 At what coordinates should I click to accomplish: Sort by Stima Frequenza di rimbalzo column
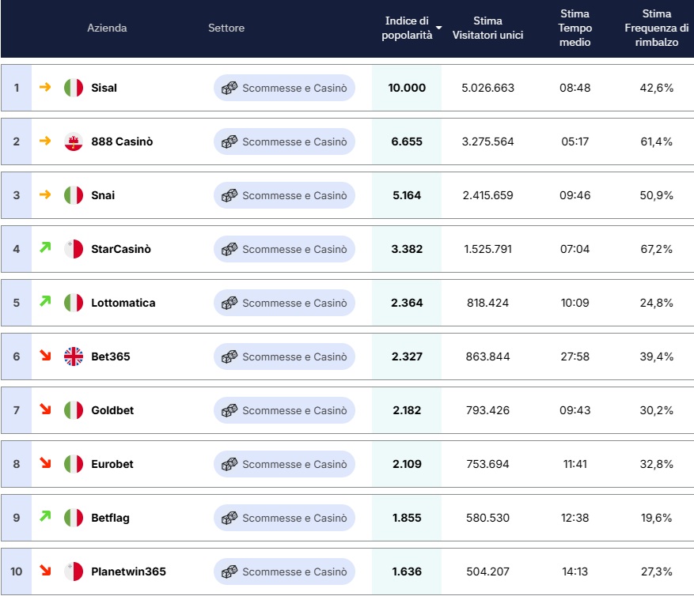pos(656,28)
